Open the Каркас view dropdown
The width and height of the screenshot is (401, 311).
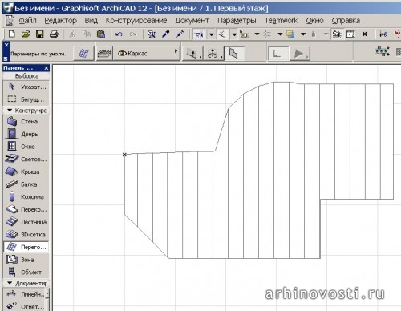click(x=147, y=54)
